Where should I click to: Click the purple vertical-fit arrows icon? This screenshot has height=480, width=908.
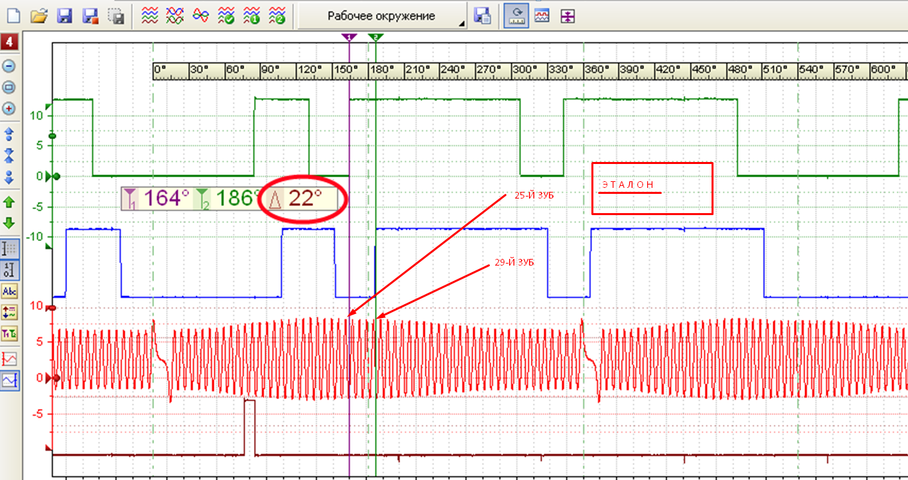point(567,17)
